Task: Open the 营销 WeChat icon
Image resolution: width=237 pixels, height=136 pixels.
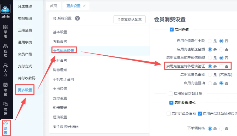Action: 5,104
